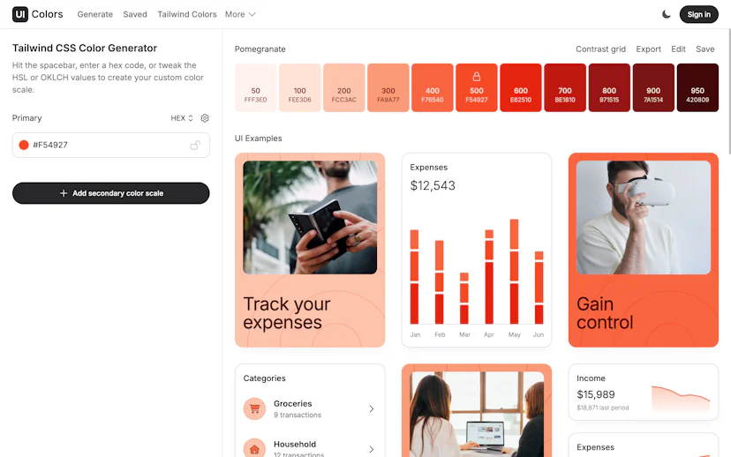Click the orange color dot in the primary field
This screenshot has height=457, width=731.
coord(24,145)
